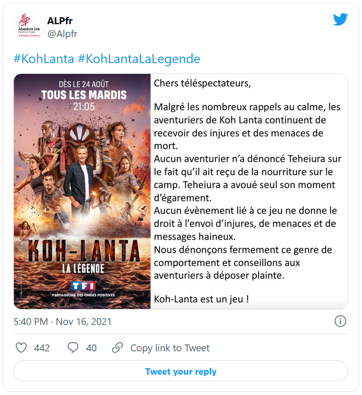Open the Chers téléspectateurs statement image
The height and width of the screenshot is (395, 362).
click(x=249, y=191)
